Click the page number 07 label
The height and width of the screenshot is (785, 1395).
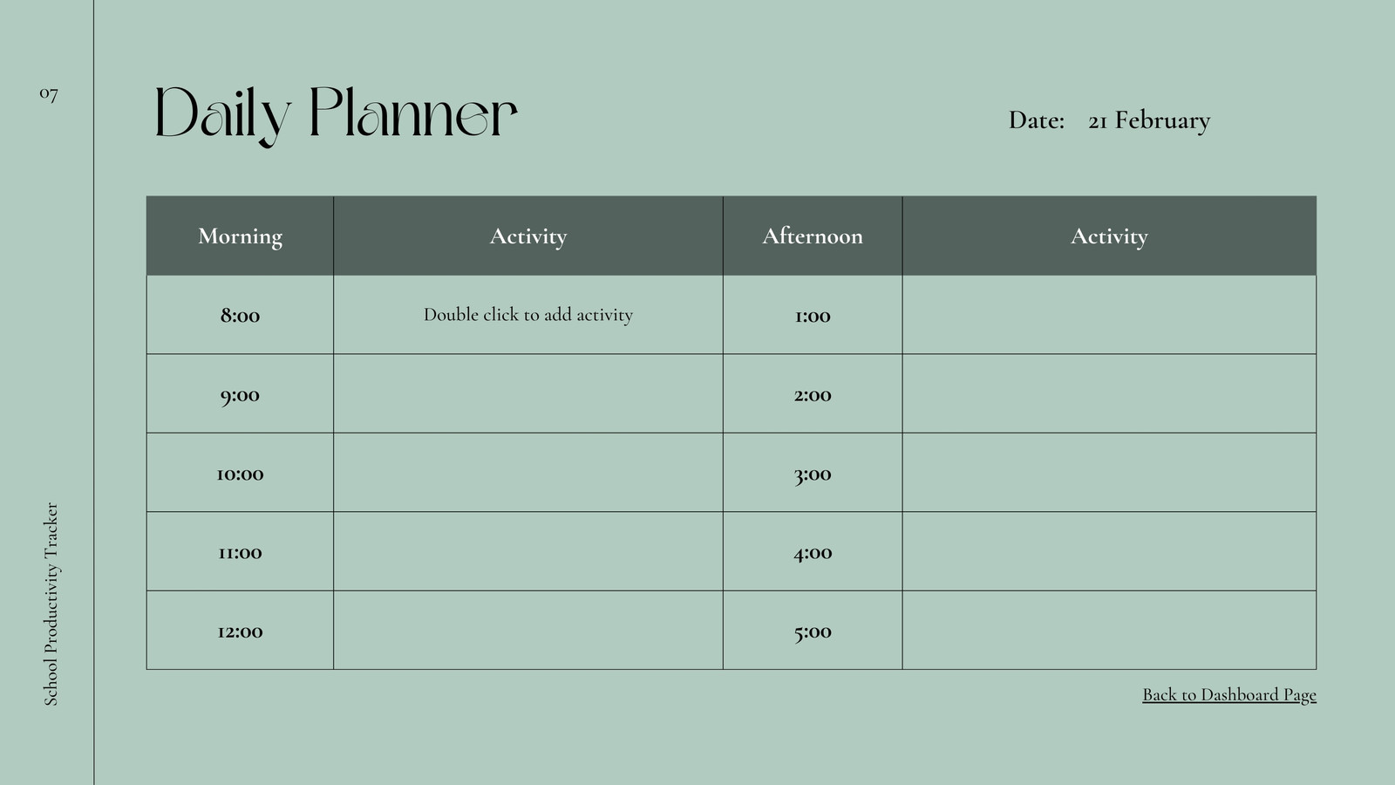[49, 93]
